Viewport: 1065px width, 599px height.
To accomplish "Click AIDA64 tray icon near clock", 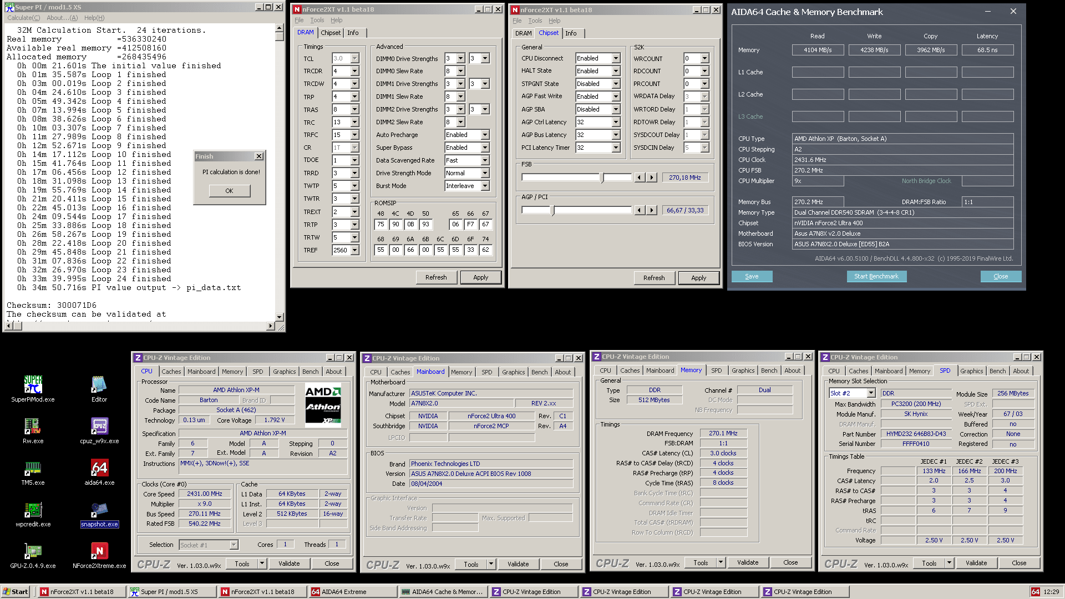I will (1035, 592).
